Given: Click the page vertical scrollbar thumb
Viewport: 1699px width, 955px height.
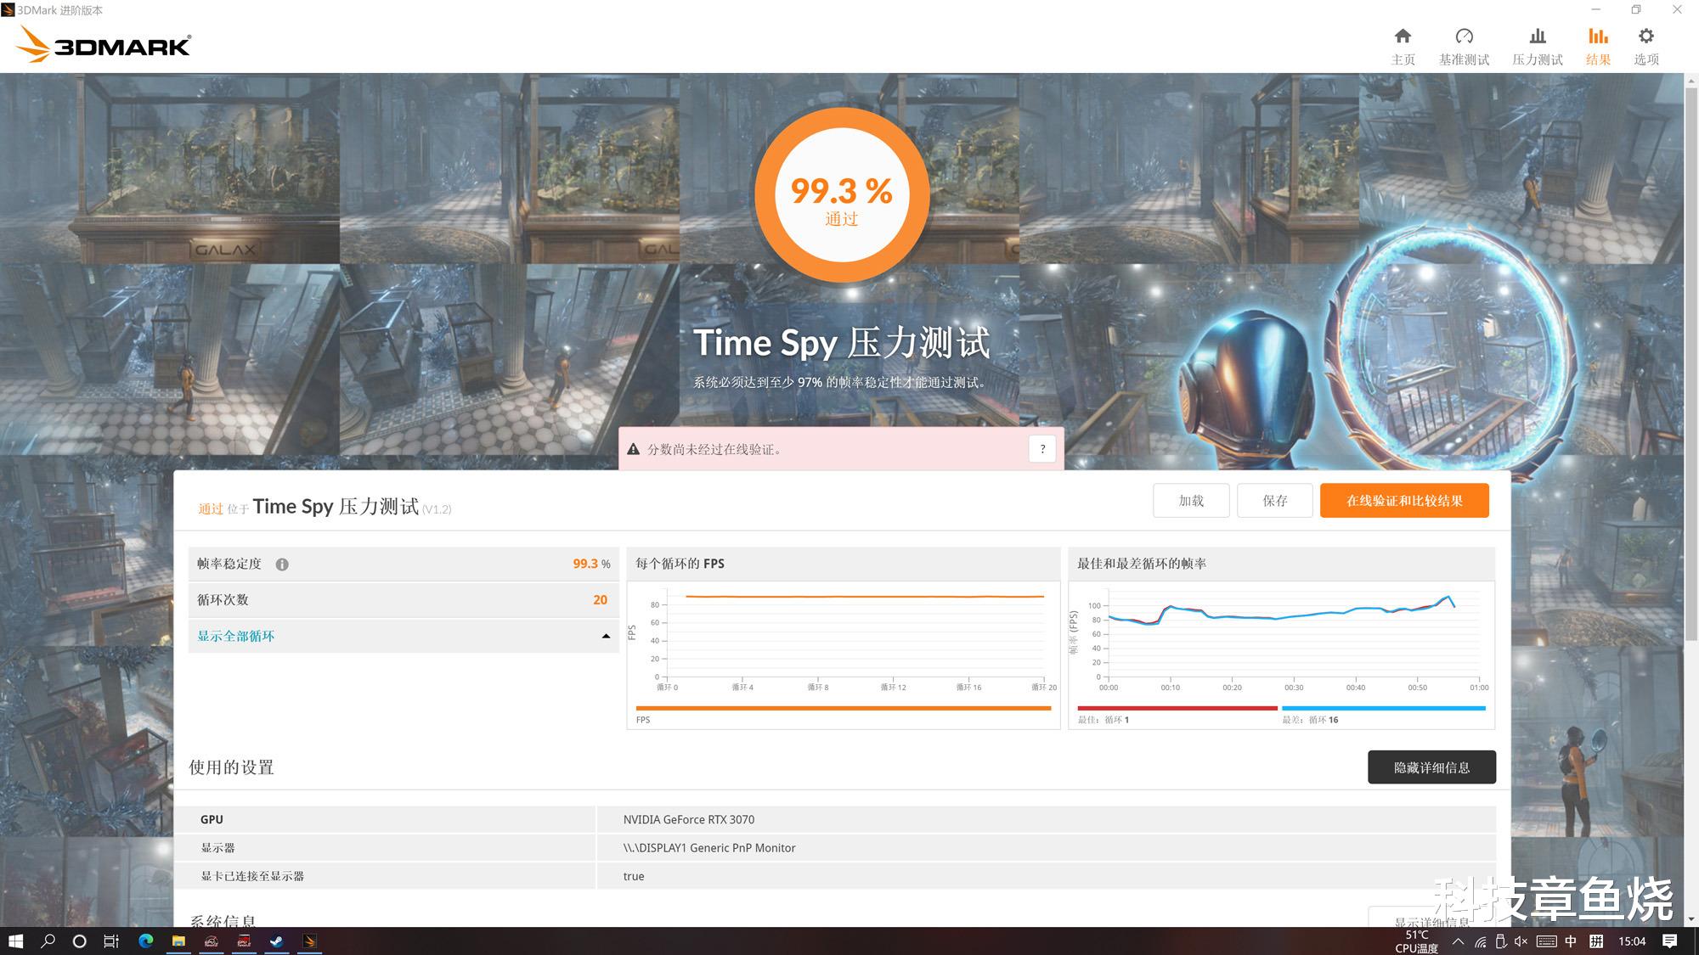Looking at the screenshot, I should point(1691,365).
